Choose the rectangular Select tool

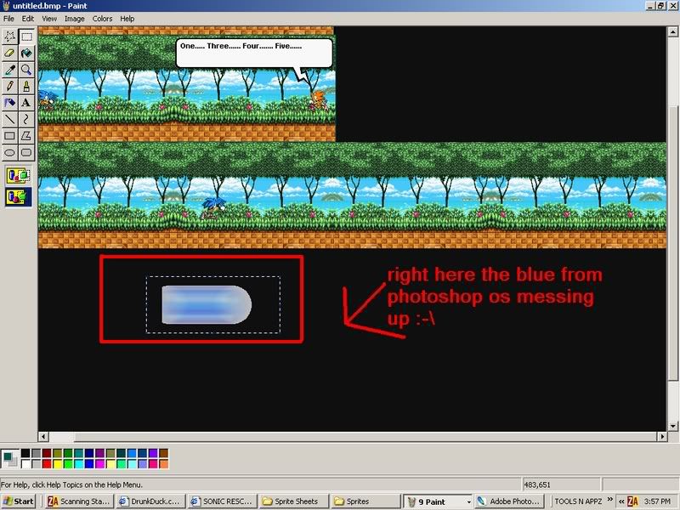pyautogui.click(x=26, y=37)
